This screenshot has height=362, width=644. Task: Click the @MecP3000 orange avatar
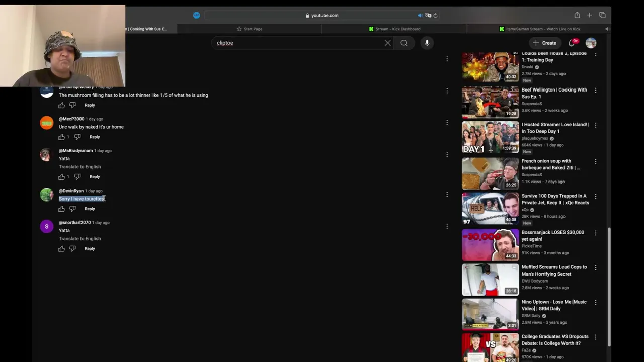[47, 123]
